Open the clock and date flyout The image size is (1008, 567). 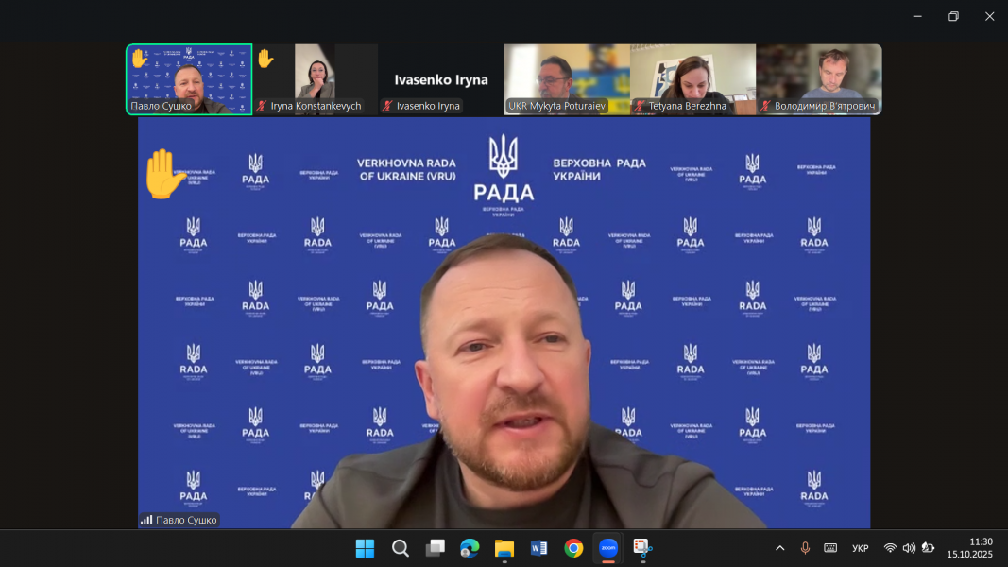coord(969,548)
